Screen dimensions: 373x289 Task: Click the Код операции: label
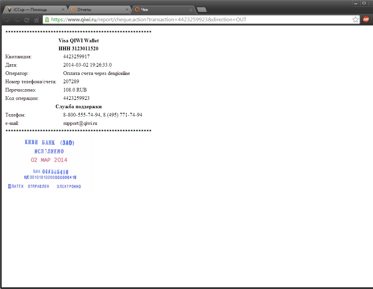(22, 99)
